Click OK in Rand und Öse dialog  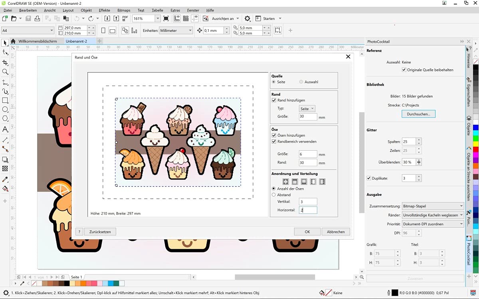[307, 232]
